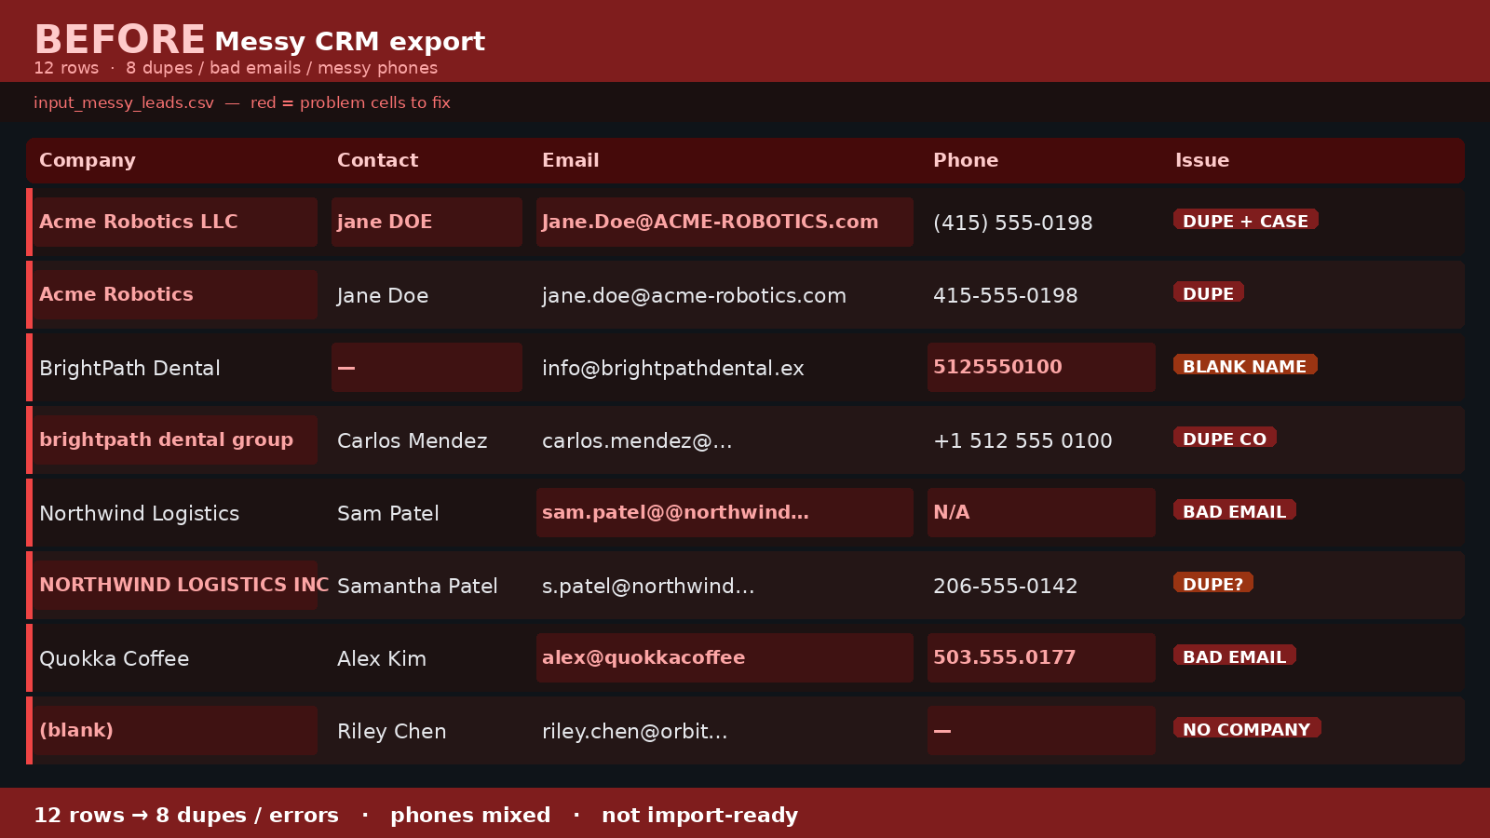Select the 'NO COMPANY' issue badge
The width and height of the screenshot is (1490, 838).
click(1247, 728)
